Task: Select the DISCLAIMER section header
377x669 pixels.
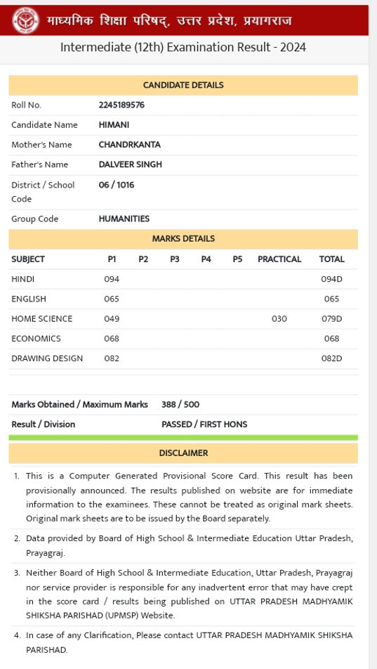Action: (x=183, y=453)
